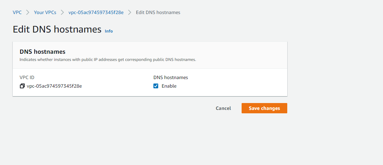
Task: Click the Cancel button
Action: [223, 108]
